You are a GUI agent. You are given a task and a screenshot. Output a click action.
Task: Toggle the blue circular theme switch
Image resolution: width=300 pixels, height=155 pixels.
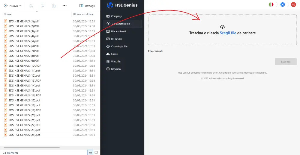coord(284,4)
